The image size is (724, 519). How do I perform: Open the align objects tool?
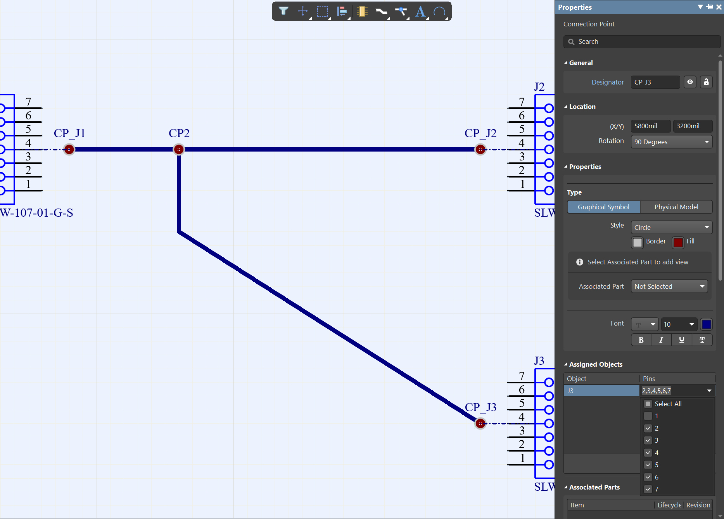[x=342, y=11]
